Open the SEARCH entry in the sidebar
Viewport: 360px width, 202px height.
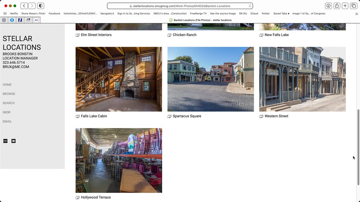(8, 103)
